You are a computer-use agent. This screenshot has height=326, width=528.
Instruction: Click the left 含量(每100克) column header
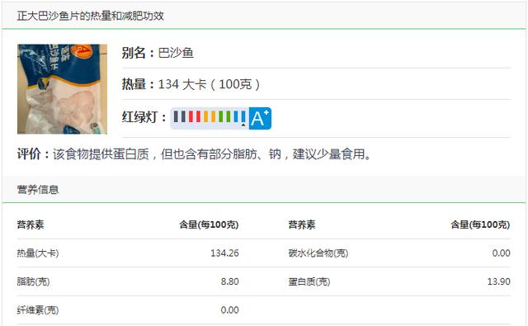point(209,224)
